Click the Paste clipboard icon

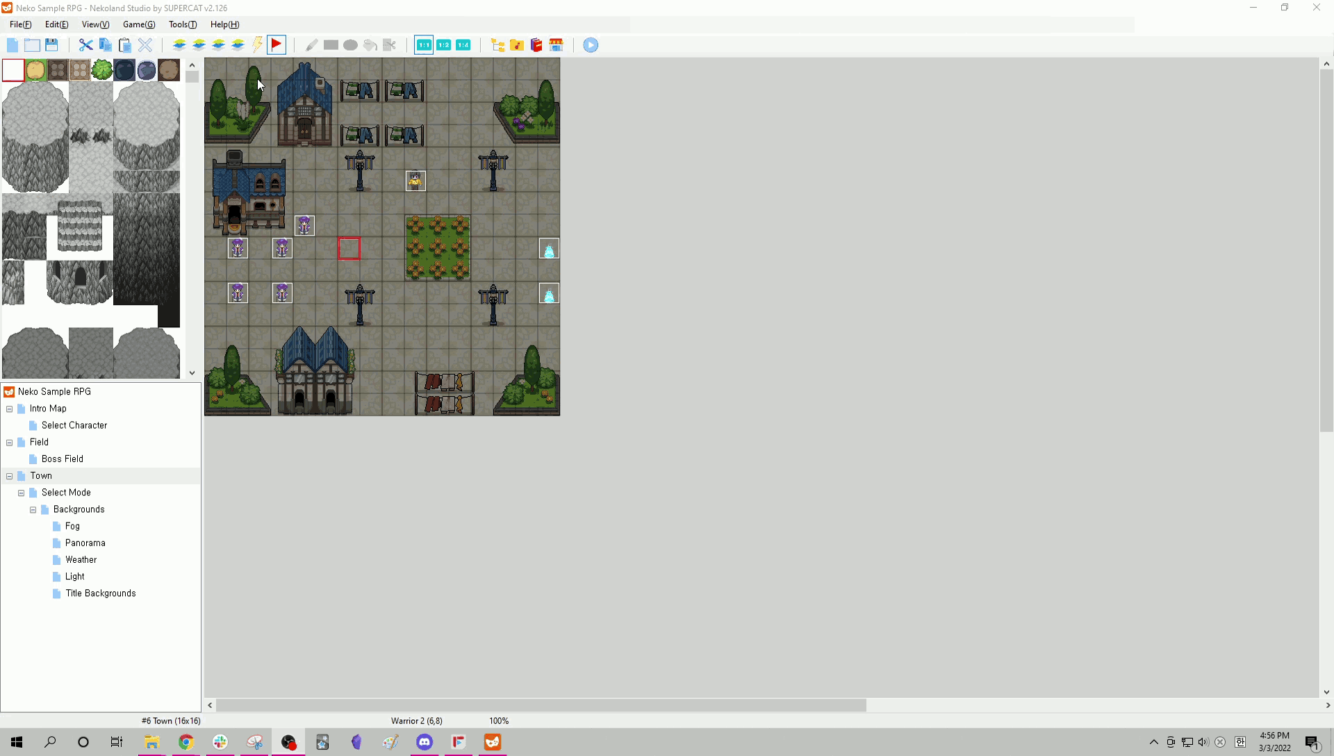(125, 45)
